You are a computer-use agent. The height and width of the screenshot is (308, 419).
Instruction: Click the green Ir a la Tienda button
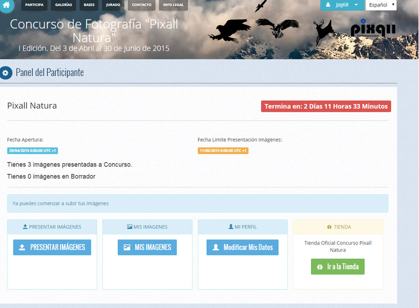click(338, 267)
